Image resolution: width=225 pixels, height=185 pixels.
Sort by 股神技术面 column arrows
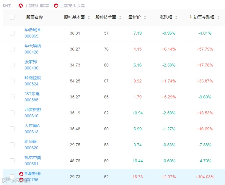[120, 17]
